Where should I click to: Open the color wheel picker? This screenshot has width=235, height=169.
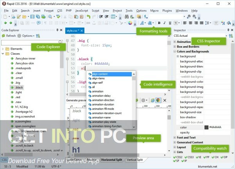point(130,23)
